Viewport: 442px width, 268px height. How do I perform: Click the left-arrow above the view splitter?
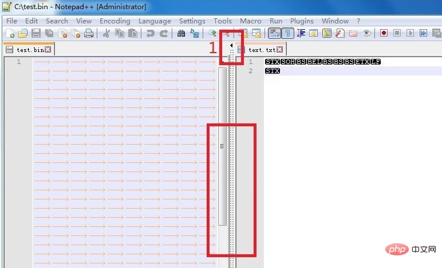[x=231, y=45]
